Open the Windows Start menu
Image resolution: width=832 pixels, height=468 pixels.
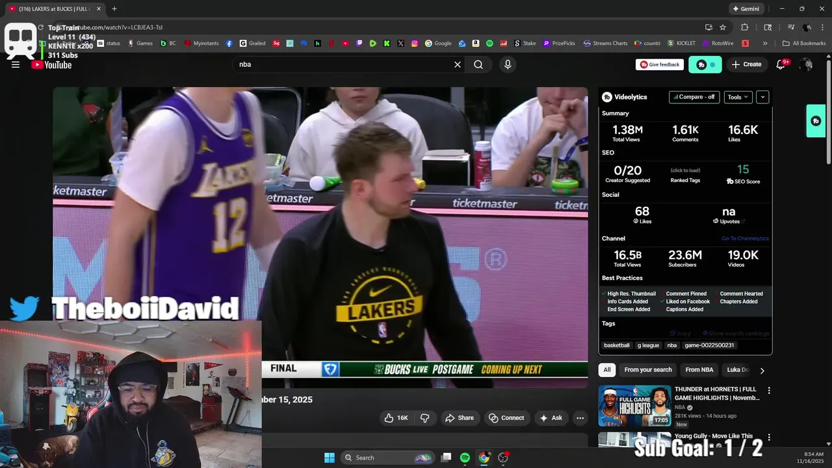click(x=330, y=458)
